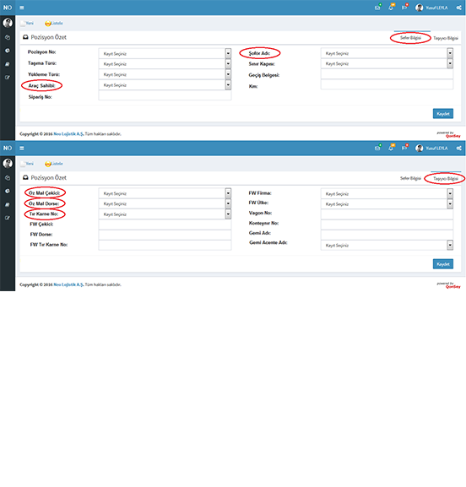The image size is (466, 487).
Task: Click the Listele smiley icon above the Taşıma Türü form
Action: pos(48,24)
